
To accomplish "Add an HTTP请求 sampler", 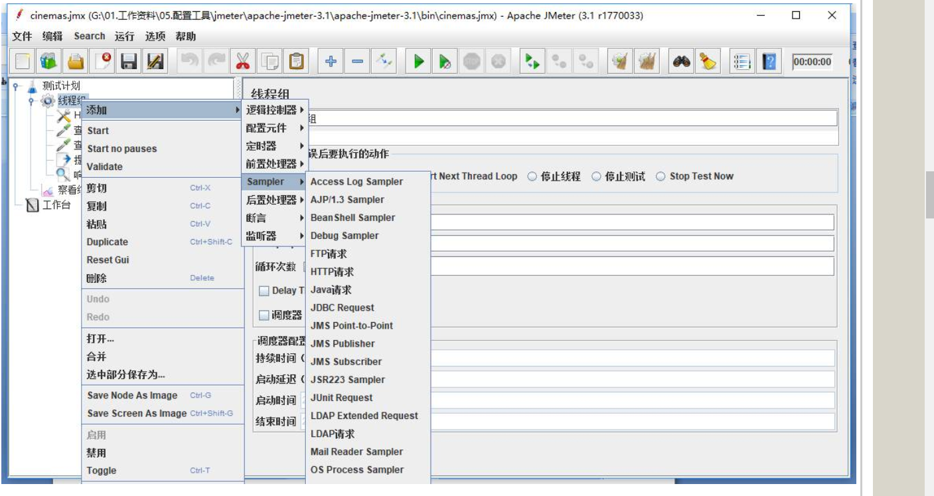I will (368, 272).
